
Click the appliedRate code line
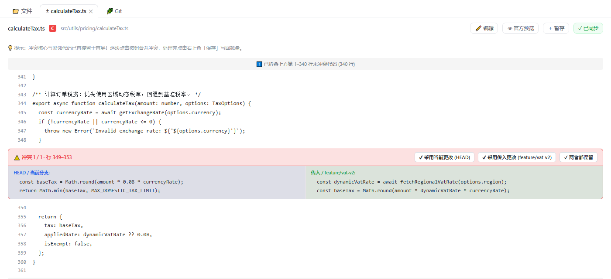[x=98, y=235]
